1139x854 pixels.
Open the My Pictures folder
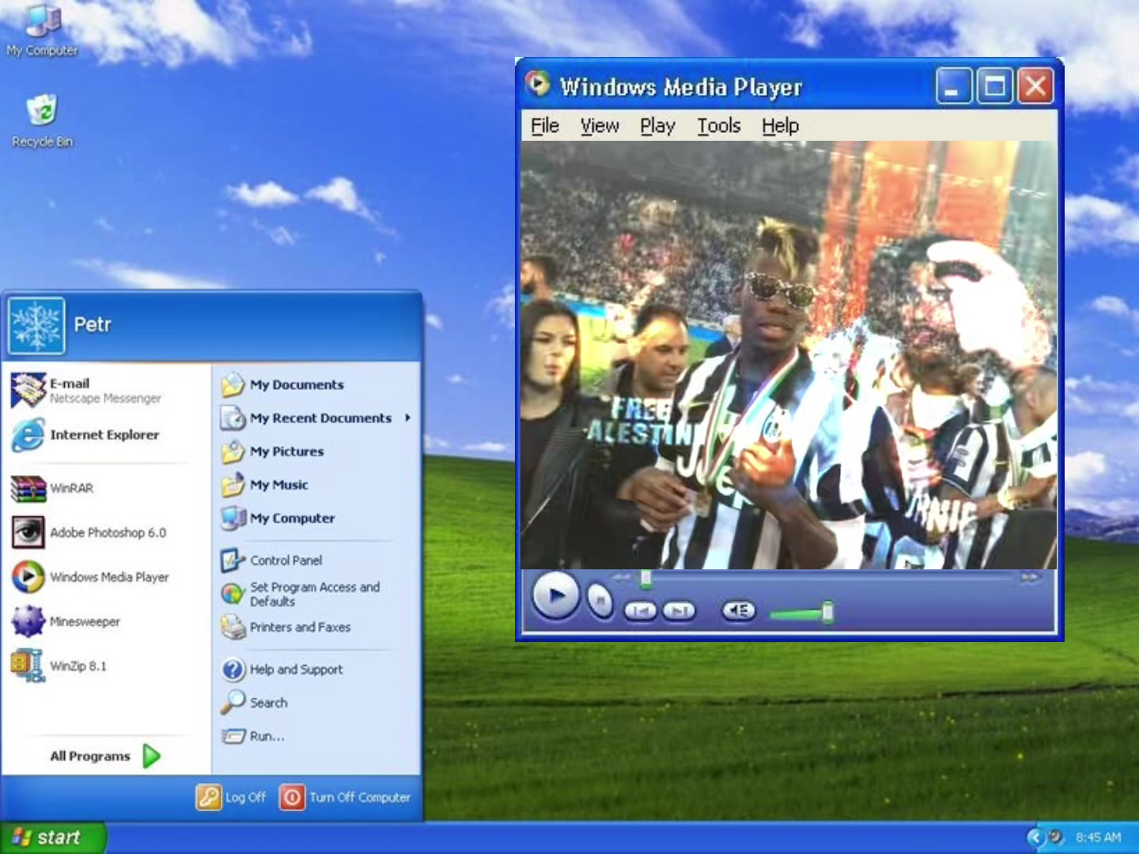click(273, 452)
